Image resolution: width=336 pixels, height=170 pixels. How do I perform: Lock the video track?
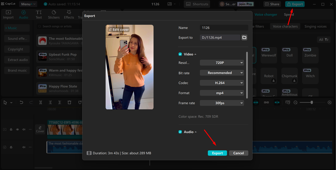pos(11,129)
